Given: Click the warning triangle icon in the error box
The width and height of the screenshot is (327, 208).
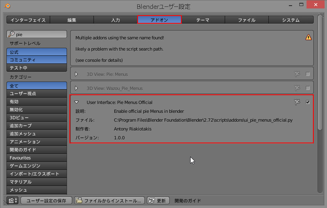Looking at the screenshot, I should (x=308, y=37).
